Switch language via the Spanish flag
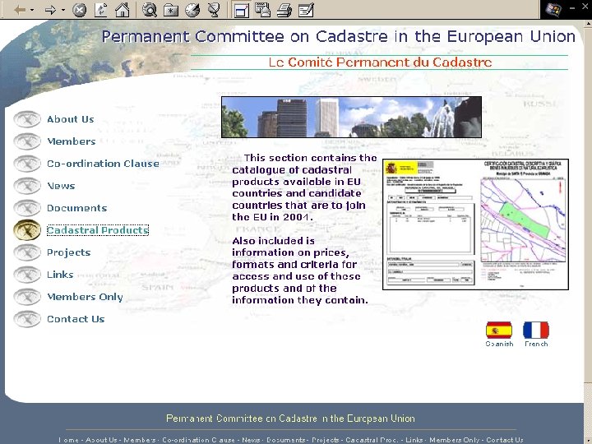Viewport: 592px width, 444px height. tap(499, 331)
